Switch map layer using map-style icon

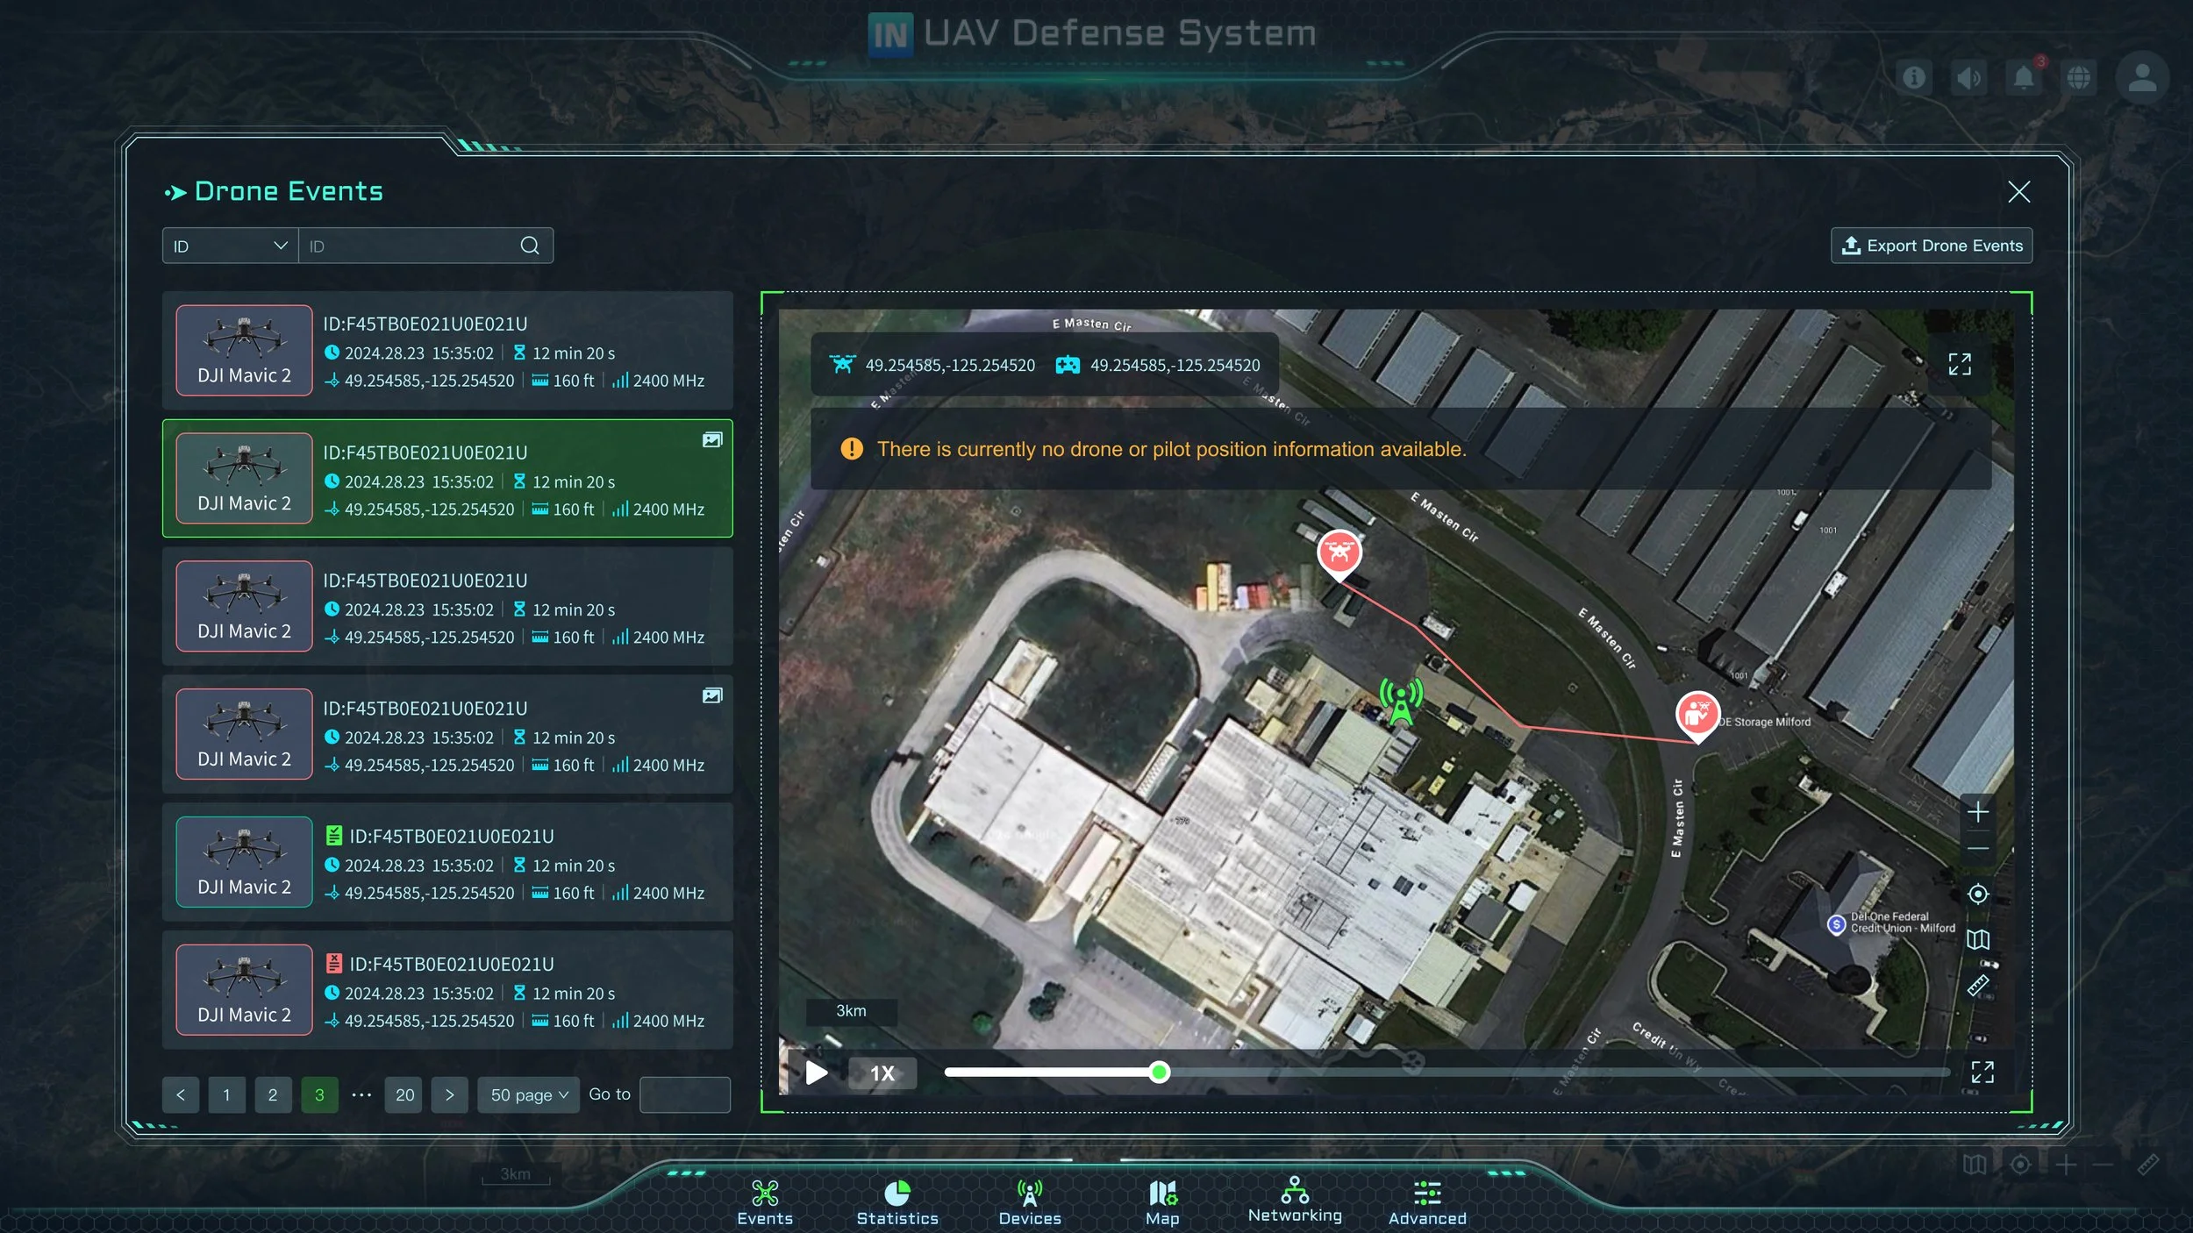coord(1977,940)
